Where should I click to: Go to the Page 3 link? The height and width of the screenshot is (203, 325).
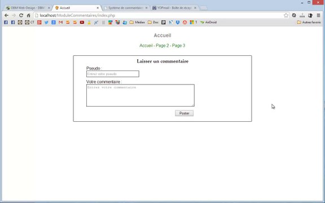[178, 46]
